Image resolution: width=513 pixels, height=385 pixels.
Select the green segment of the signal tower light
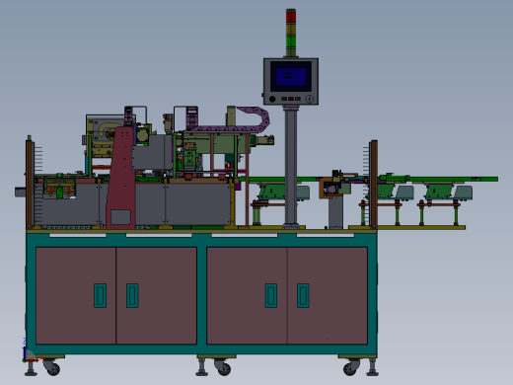pyautogui.click(x=291, y=41)
